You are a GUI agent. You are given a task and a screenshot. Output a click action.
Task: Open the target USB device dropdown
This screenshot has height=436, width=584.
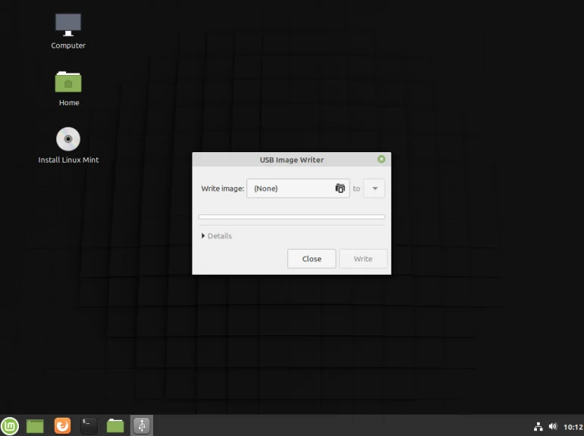click(375, 188)
